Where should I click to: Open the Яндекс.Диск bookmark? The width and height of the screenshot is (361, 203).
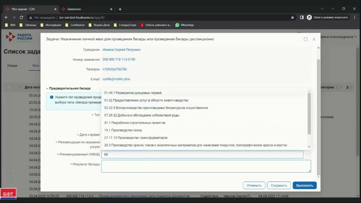99,25
